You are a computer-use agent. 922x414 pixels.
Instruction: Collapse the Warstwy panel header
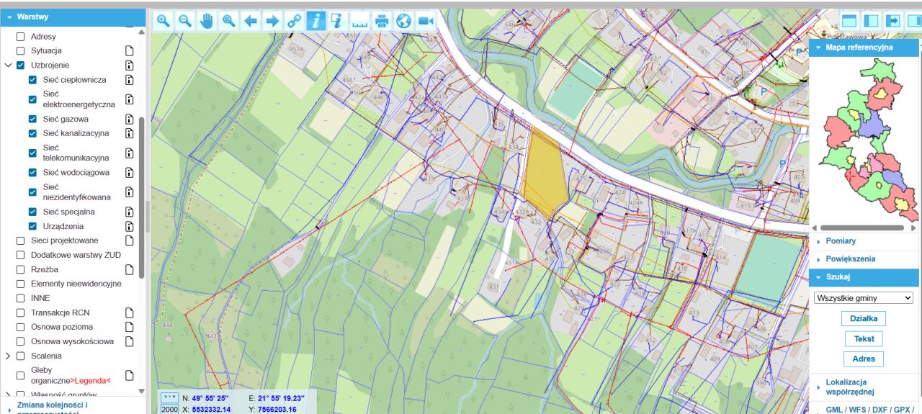pos(73,16)
